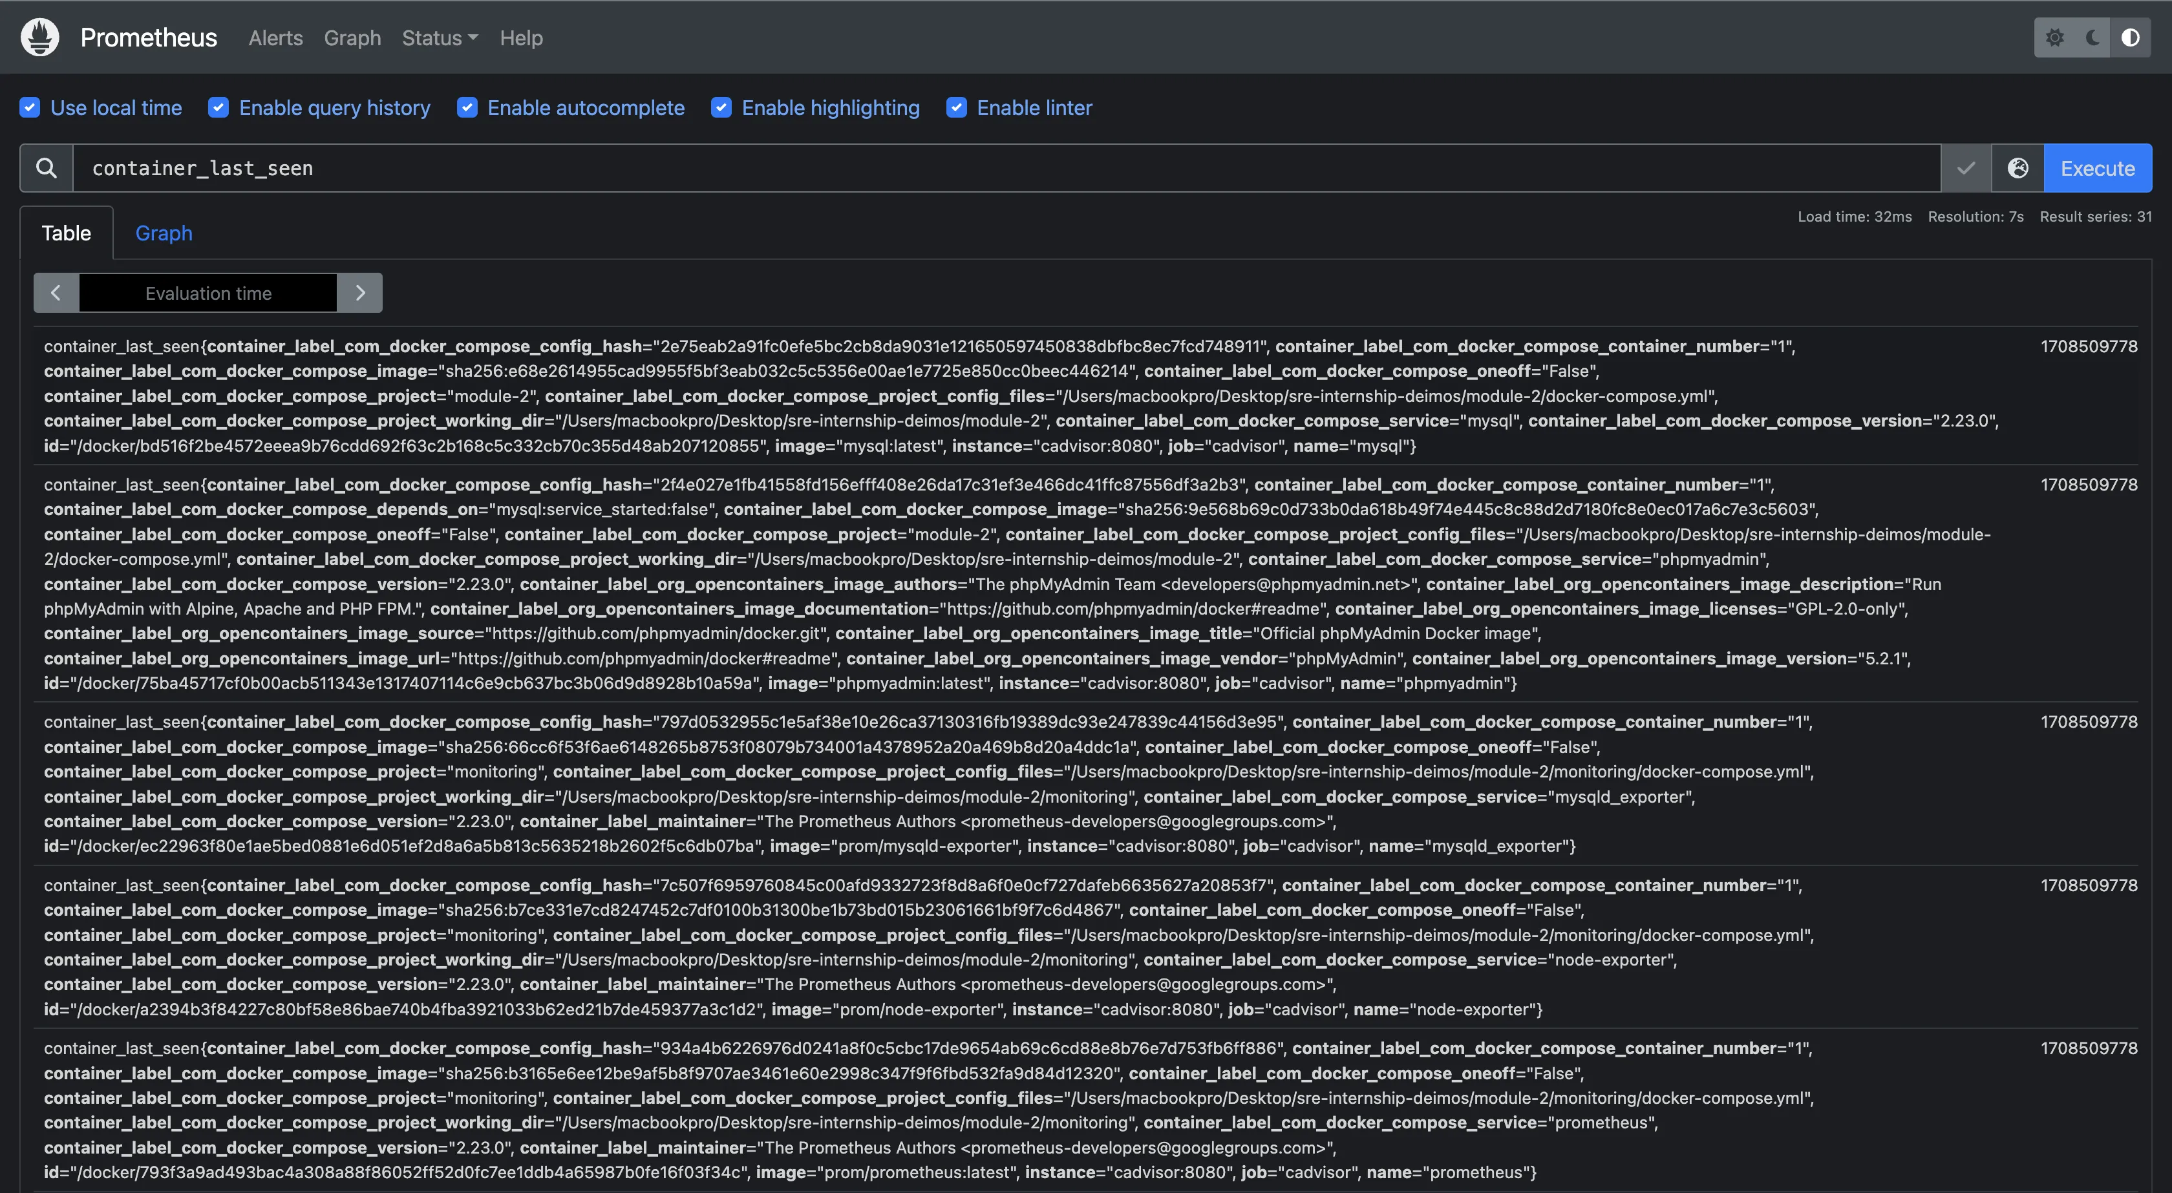Viewport: 2172px width, 1193px height.
Task: Focus the Evaluation time input field
Action: click(208, 293)
